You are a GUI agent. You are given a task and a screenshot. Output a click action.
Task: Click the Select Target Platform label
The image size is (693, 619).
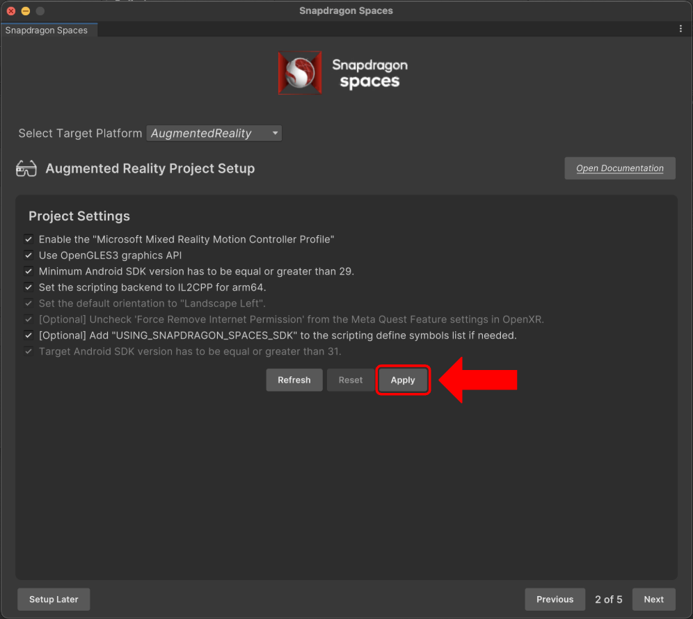point(80,133)
